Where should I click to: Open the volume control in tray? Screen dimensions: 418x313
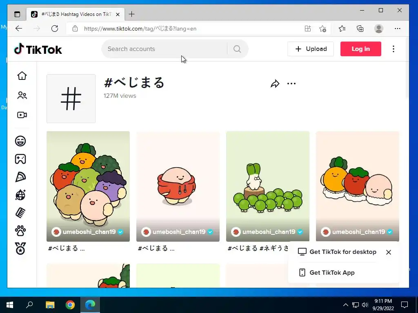coord(365,305)
